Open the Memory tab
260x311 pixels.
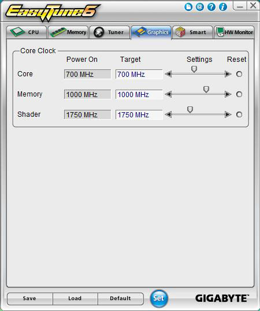pyautogui.click(x=68, y=32)
